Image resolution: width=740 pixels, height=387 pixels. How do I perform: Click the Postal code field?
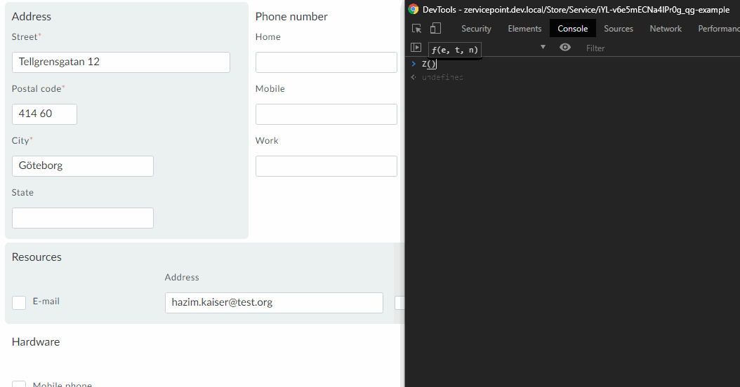tap(44, 114)
